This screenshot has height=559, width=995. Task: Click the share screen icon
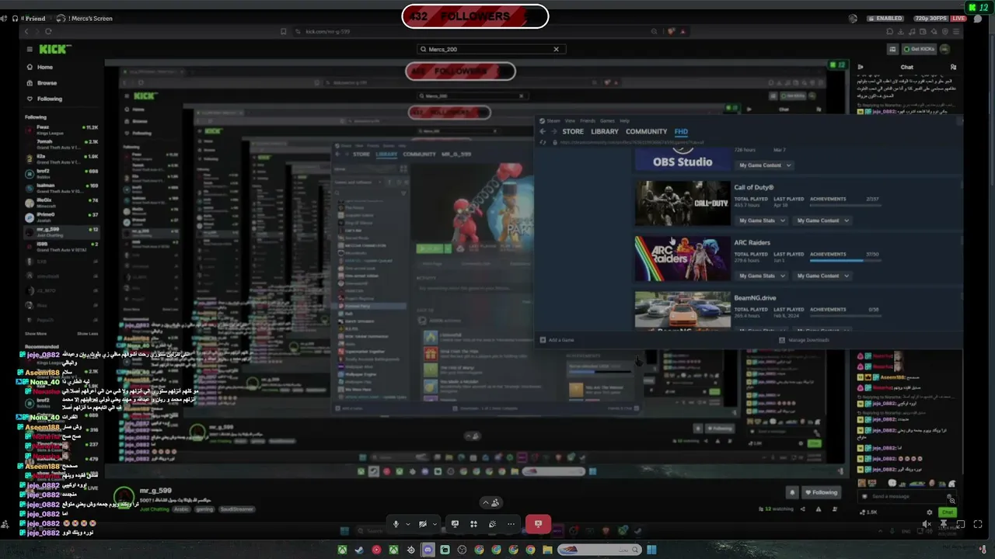pos(455,524)
